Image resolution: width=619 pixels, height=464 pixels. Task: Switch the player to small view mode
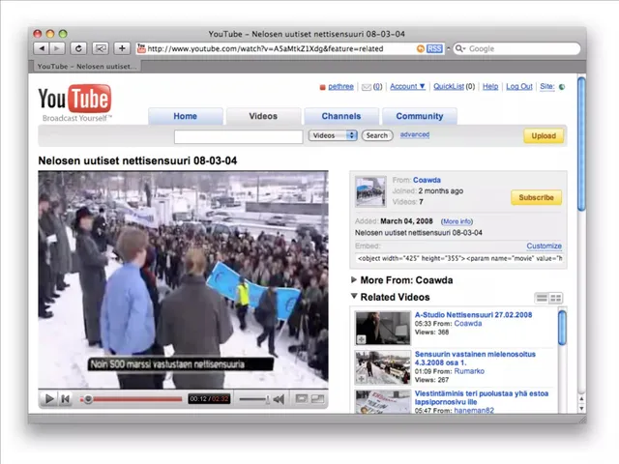(x=302, y=399)
